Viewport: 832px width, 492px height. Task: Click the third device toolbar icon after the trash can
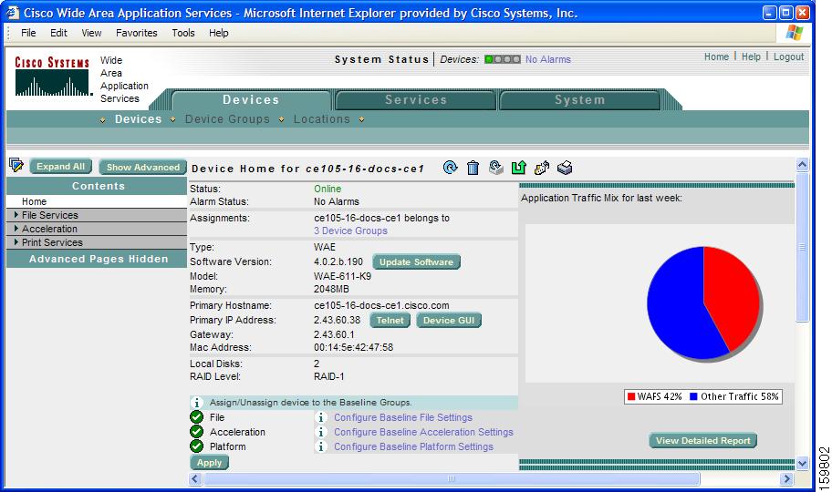[495, 168]
